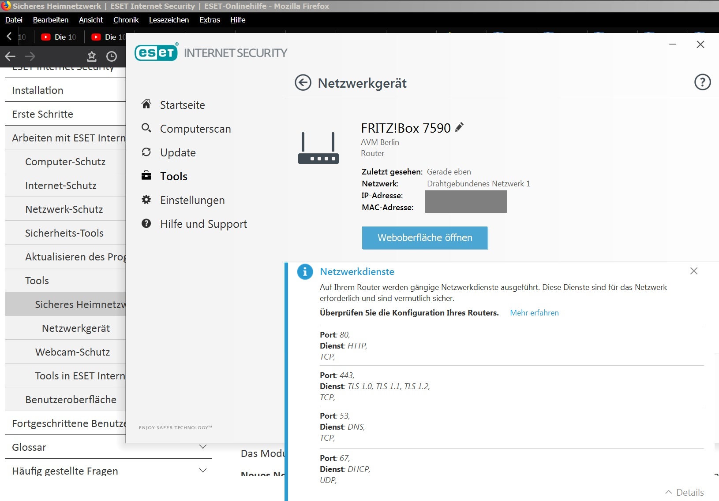
Task: Click the Port 443 service entry
Action: tap(512, 386)
